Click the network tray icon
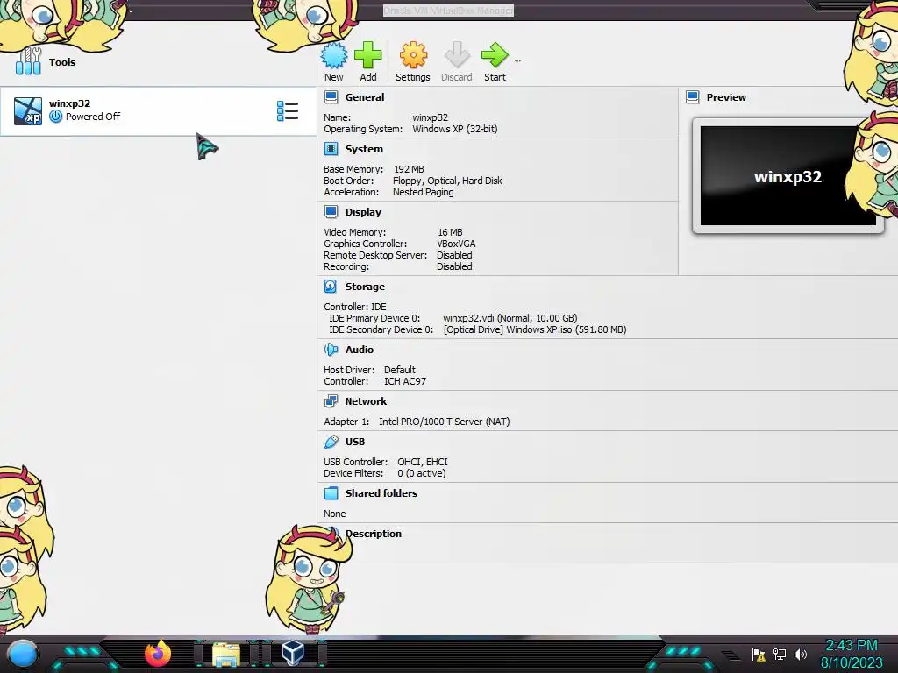 coord(780,654)
